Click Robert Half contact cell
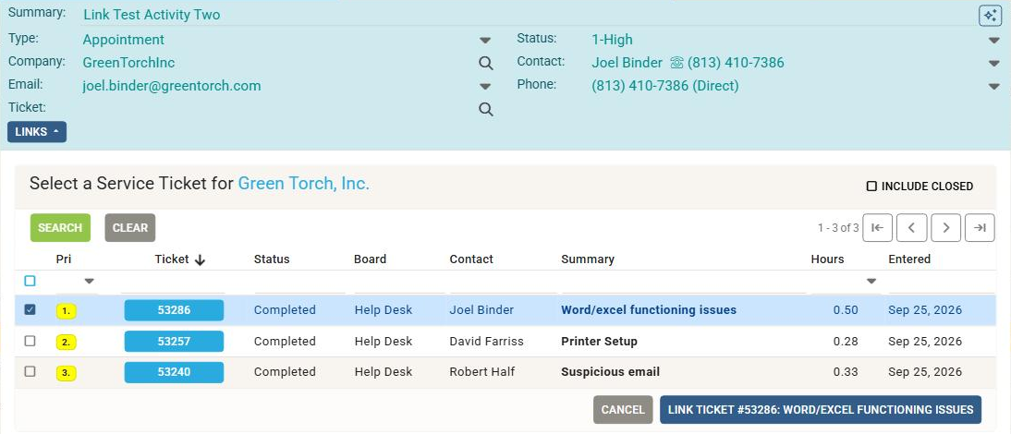This screenshot has height=434, width=1011. click(481, 372)
